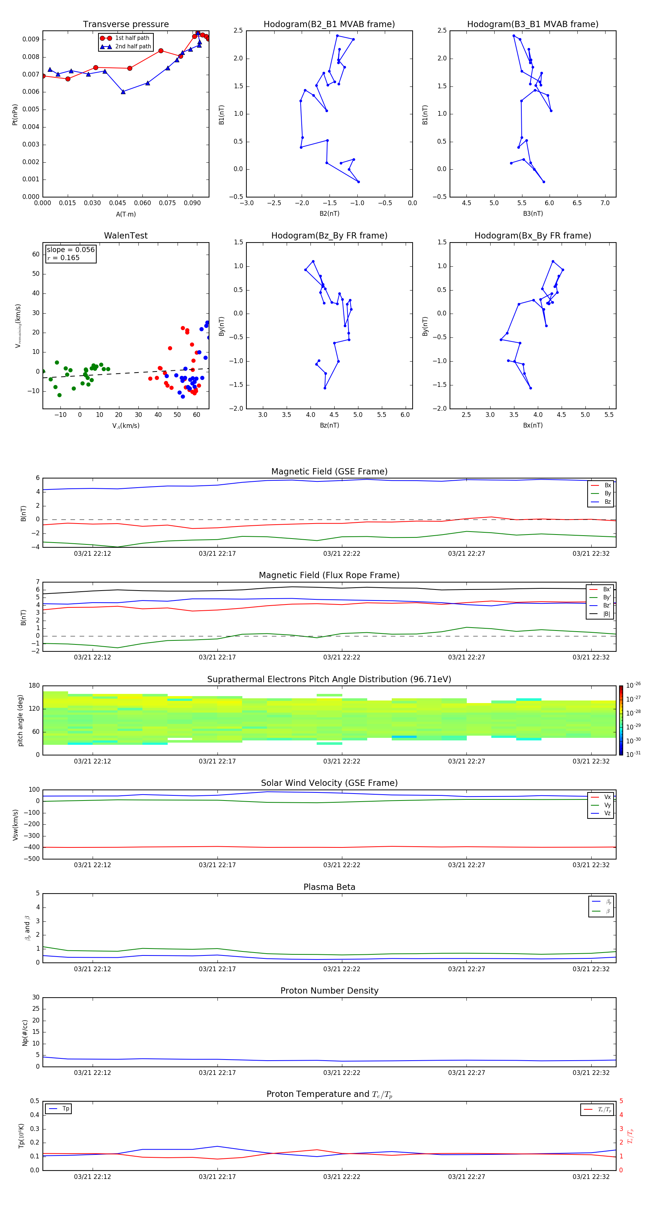Click the 03/21 22:22 tick under Proton Temperature
Image resolution: width=659 pixels, height=1209 pixels.
click(x=342, y=1177)
